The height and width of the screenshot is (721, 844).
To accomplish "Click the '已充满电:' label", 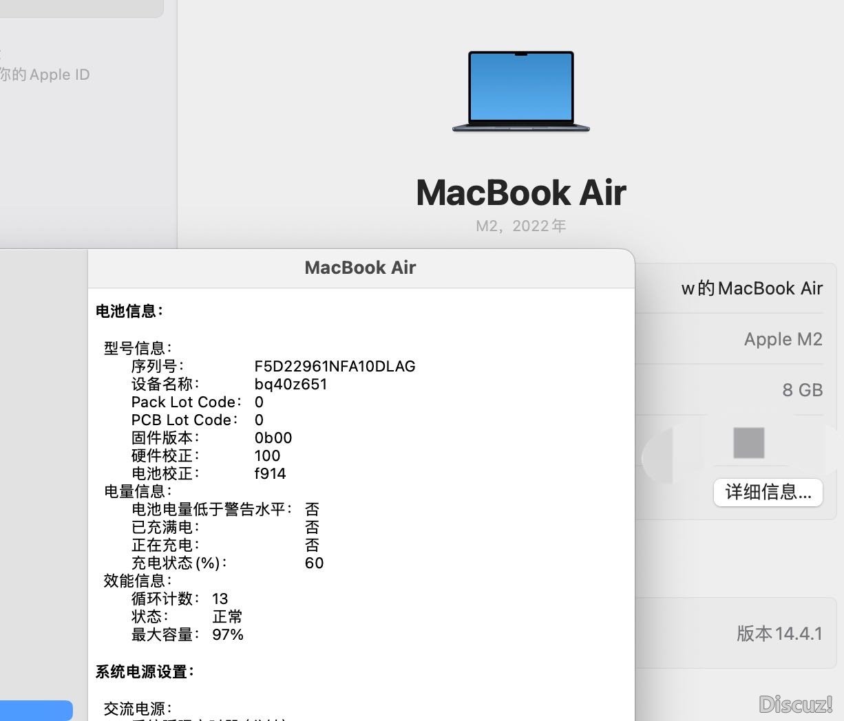I will pyautogui.click(x=166, y=527).
